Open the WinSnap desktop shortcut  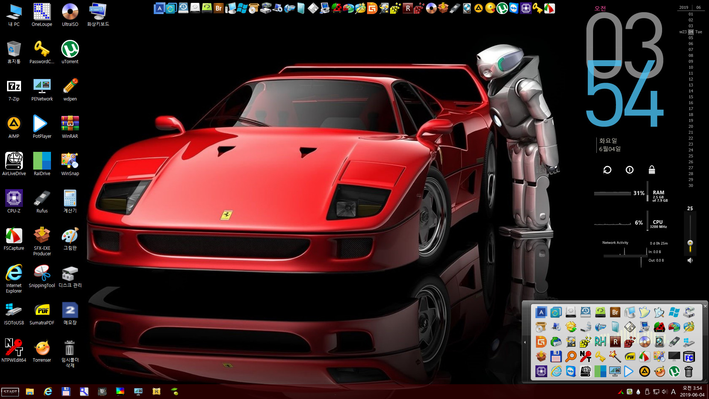[70, 164]
